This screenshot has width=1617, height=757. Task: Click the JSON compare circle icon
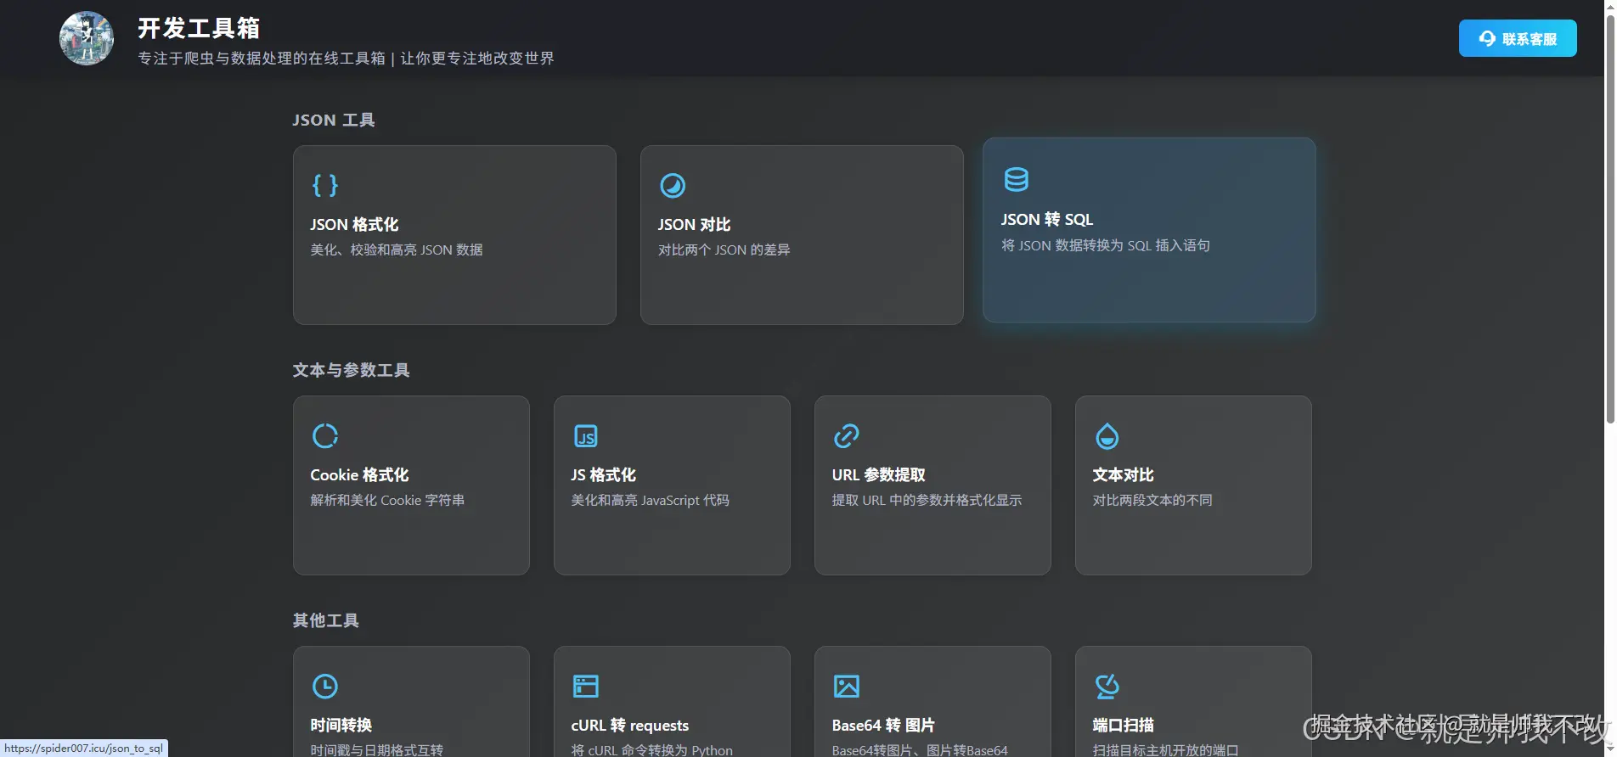click(673, 185)
